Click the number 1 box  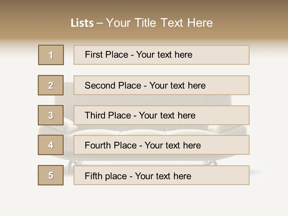coord(51,55)
